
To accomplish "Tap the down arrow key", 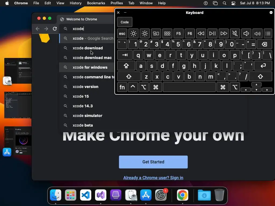I will [256, 90].
